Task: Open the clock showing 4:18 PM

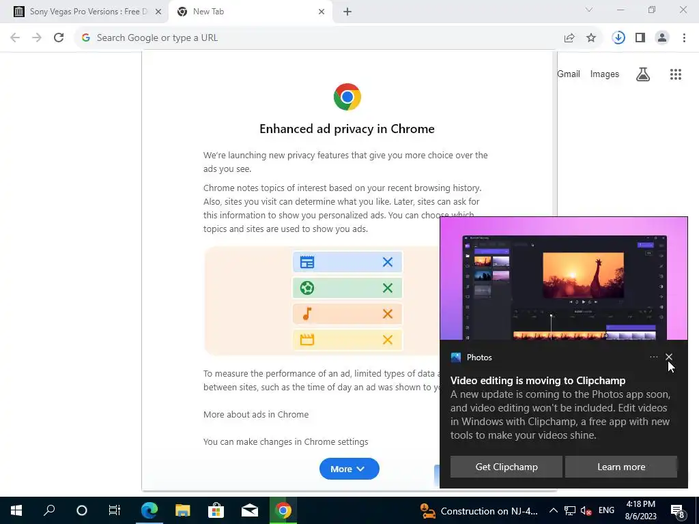Action: tap(640, 510)
